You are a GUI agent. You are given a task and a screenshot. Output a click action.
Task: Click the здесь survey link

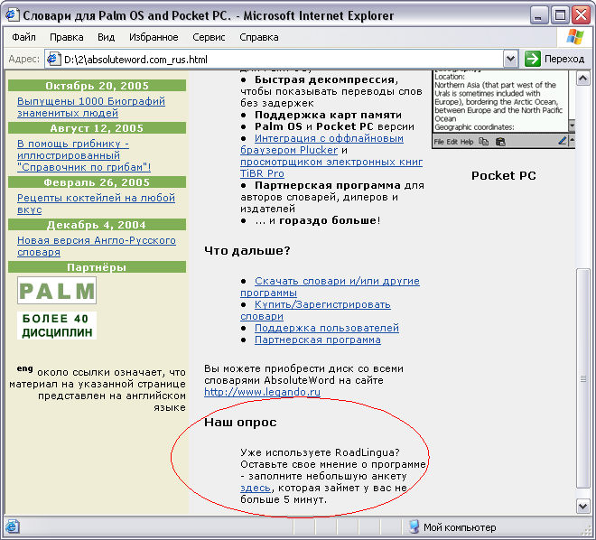(x=256, y=488)
